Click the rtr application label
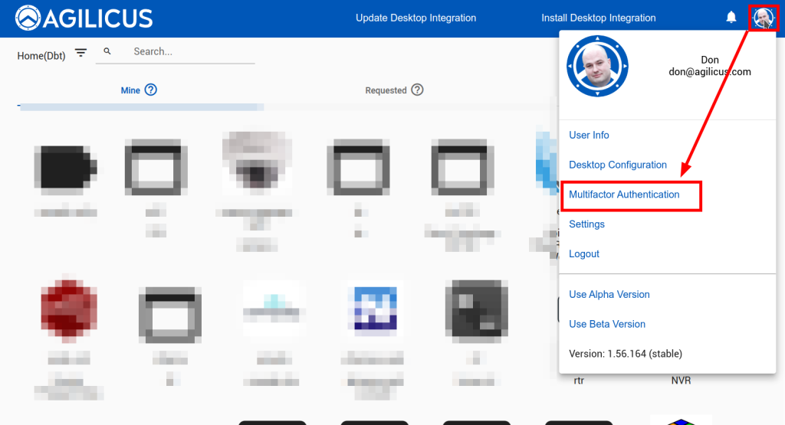 pyautogui.click(x=579, y=381)
